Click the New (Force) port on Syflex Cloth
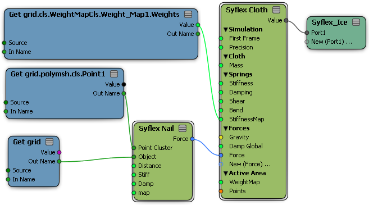This screenshot has width=369, height=205. pos(221,165)
